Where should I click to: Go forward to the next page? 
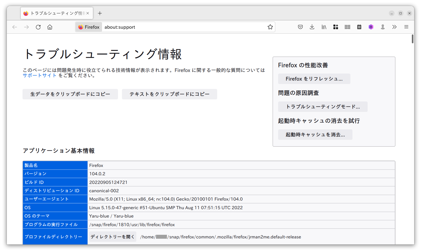pos(26,27)
